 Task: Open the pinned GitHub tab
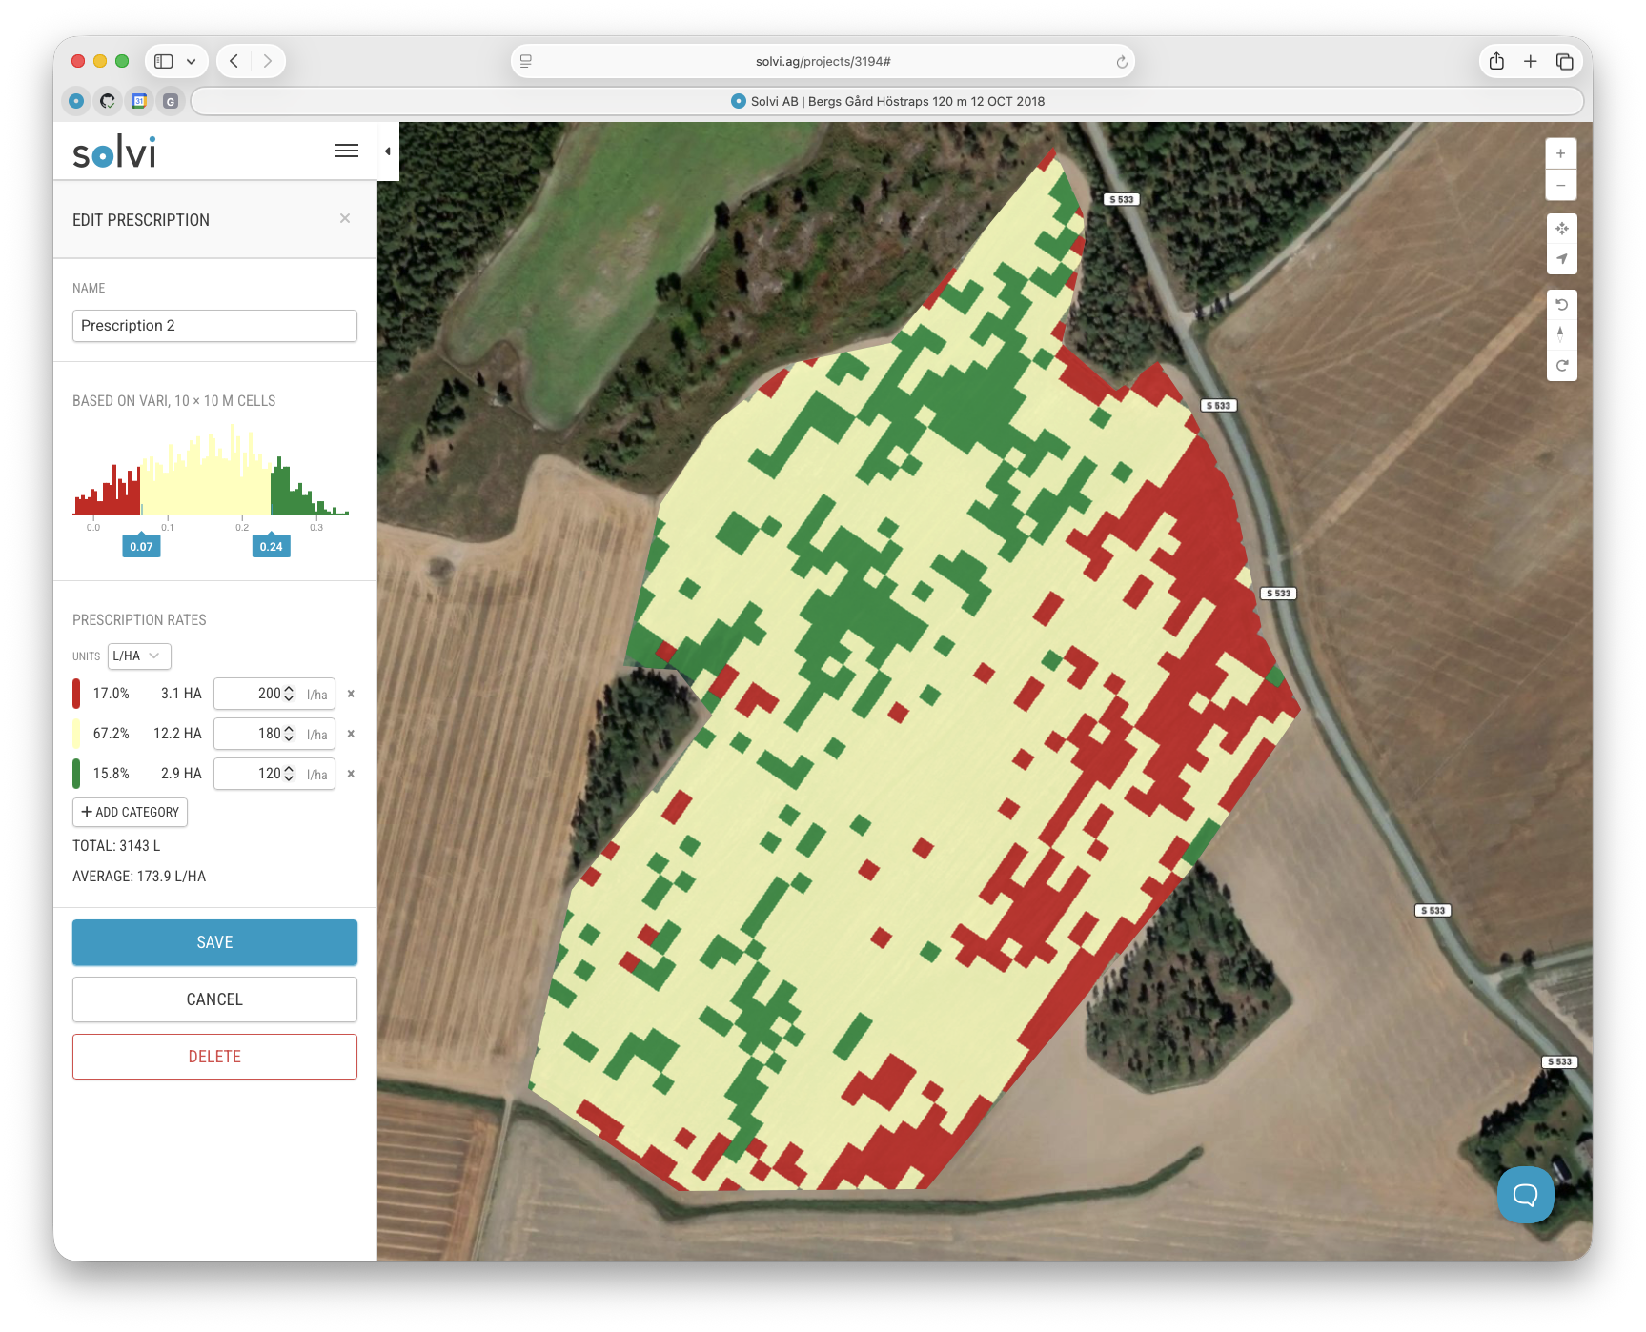tap(108, 100)
